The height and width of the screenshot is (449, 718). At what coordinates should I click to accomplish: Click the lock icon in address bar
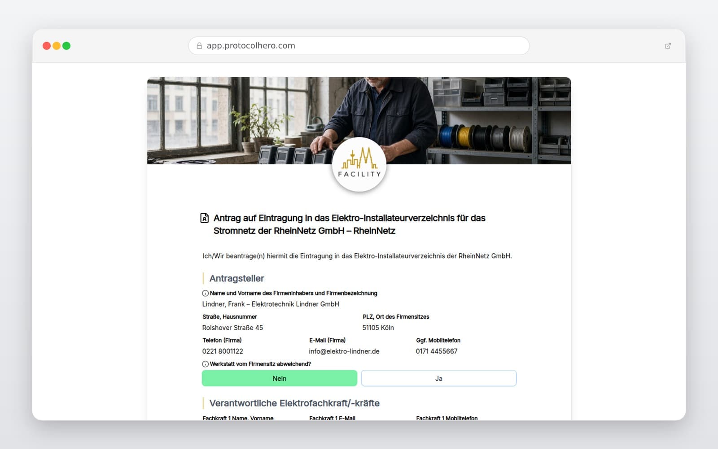(199, 46)
